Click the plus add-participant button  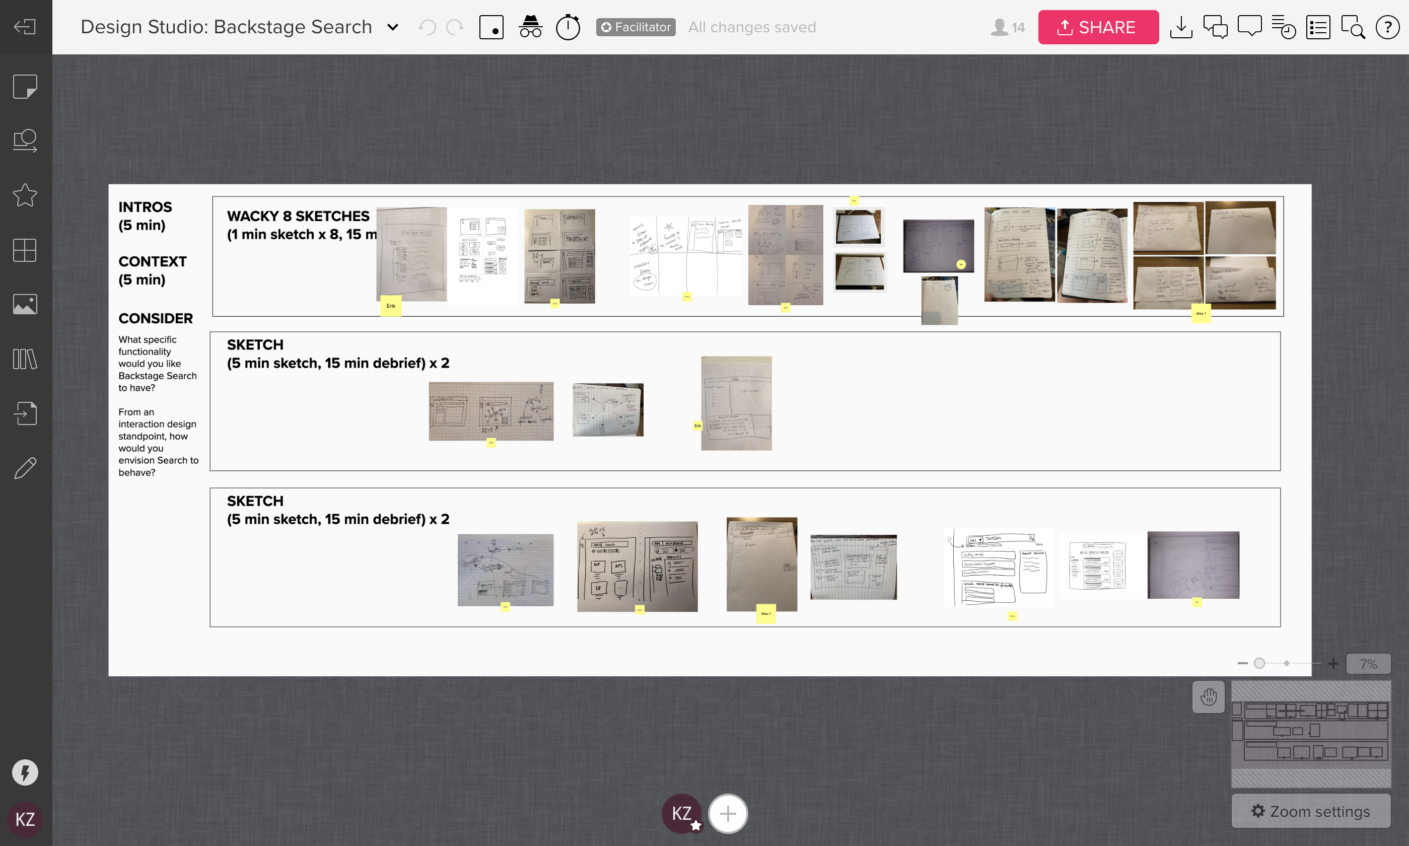click(727, 813)
